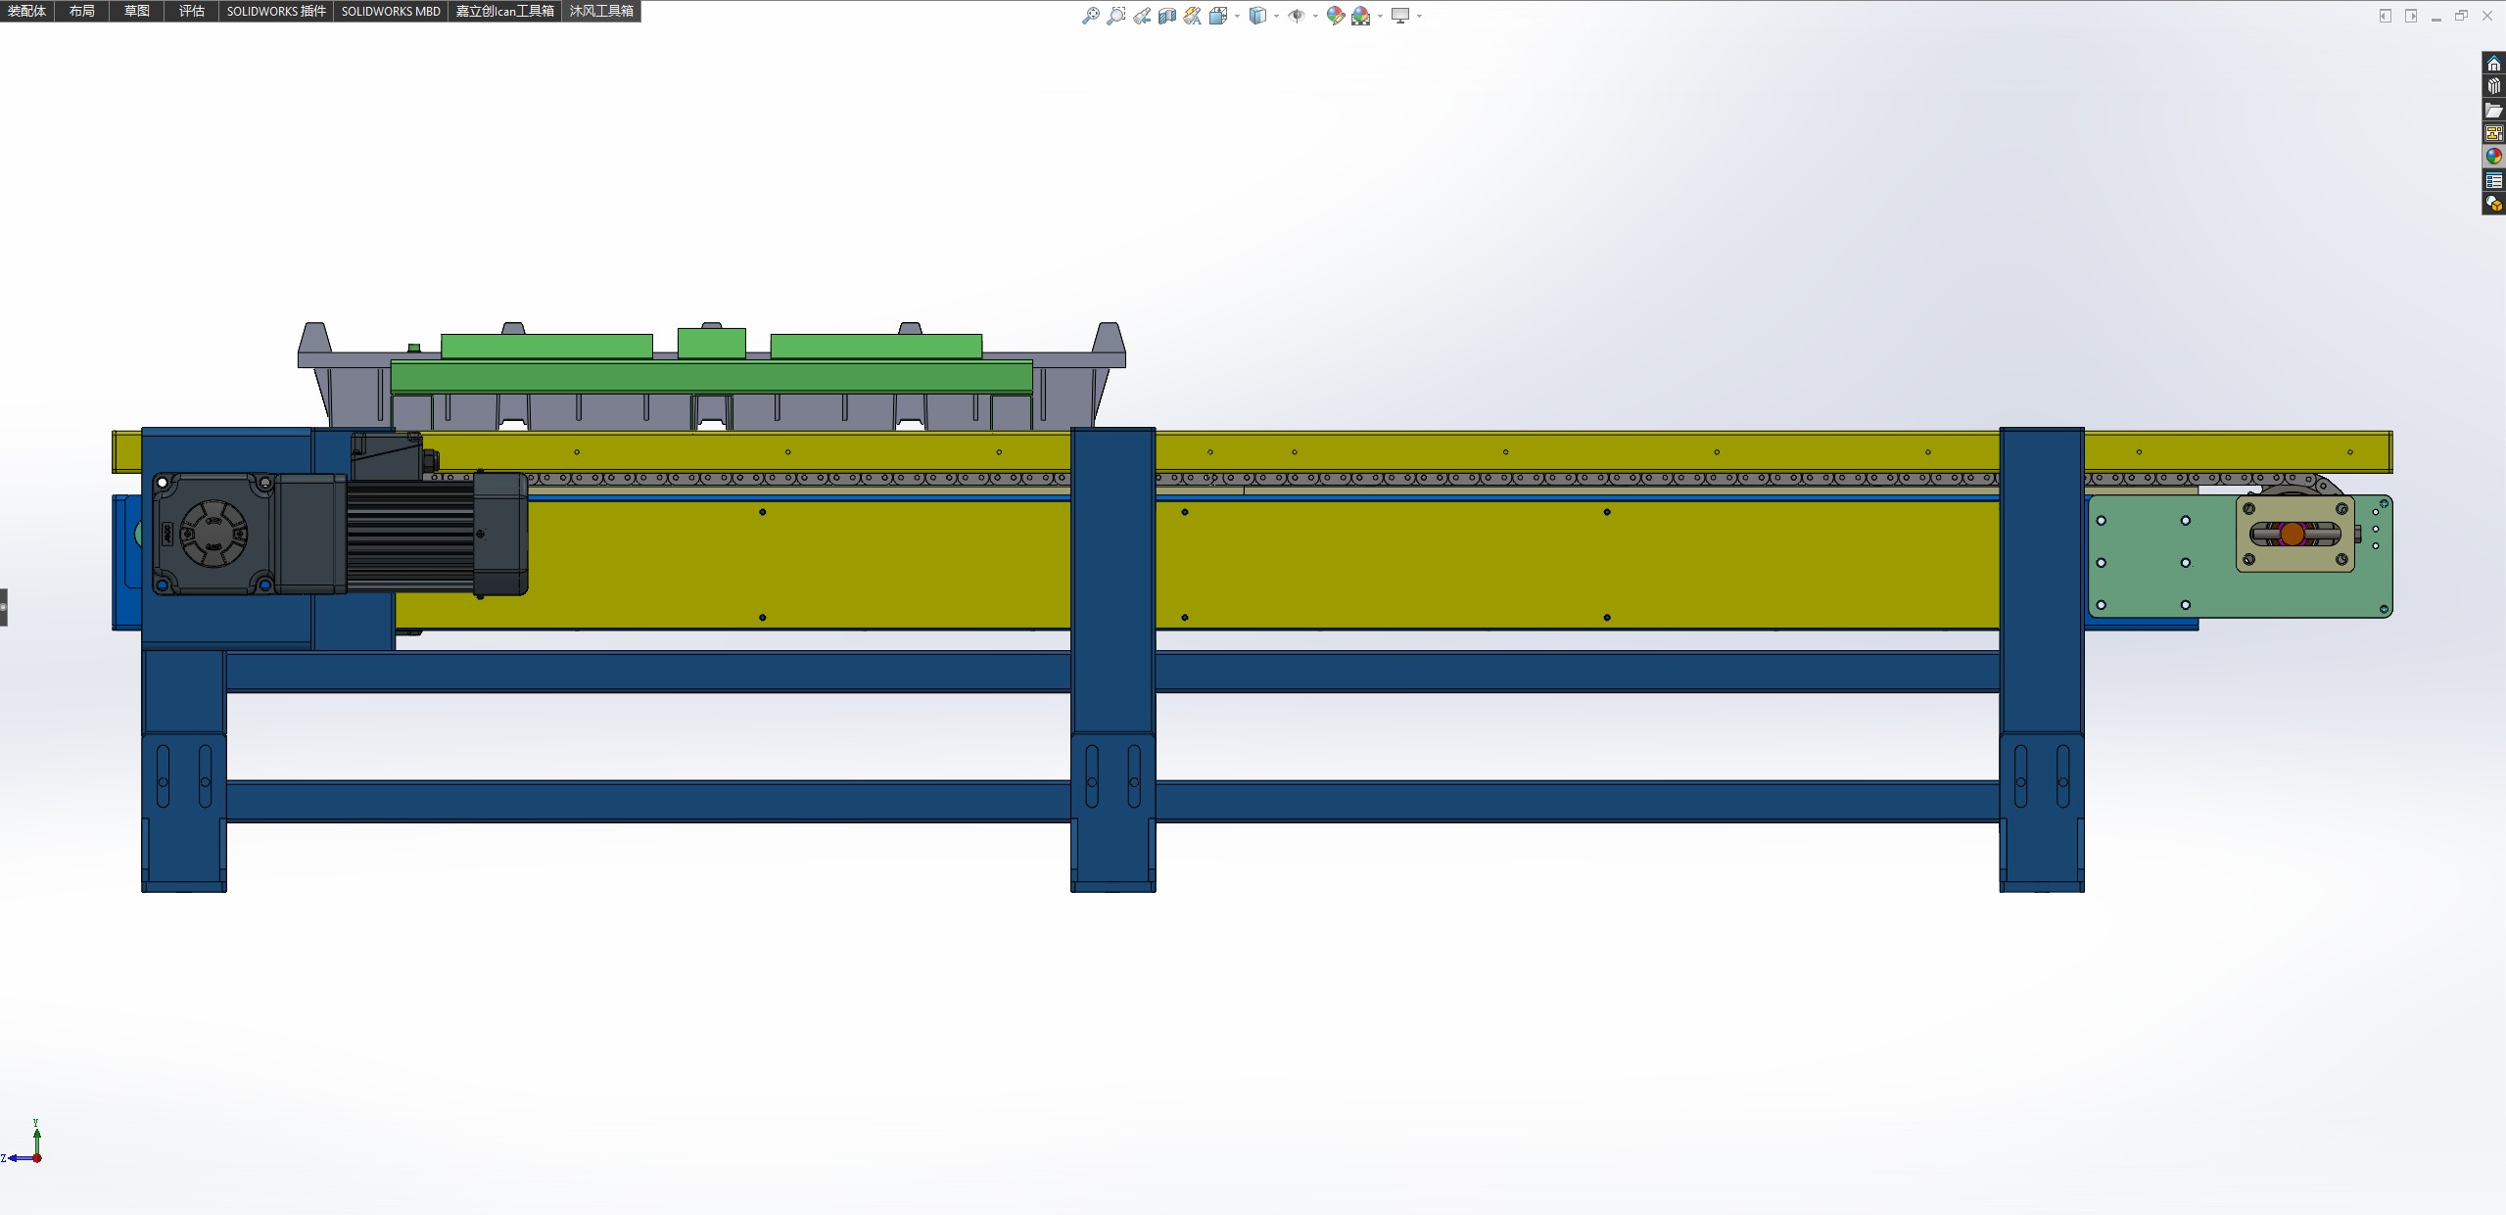Click the Previous View icon
The height and width of the screenshot is (1215, 2506).
tap(1142, 16)
